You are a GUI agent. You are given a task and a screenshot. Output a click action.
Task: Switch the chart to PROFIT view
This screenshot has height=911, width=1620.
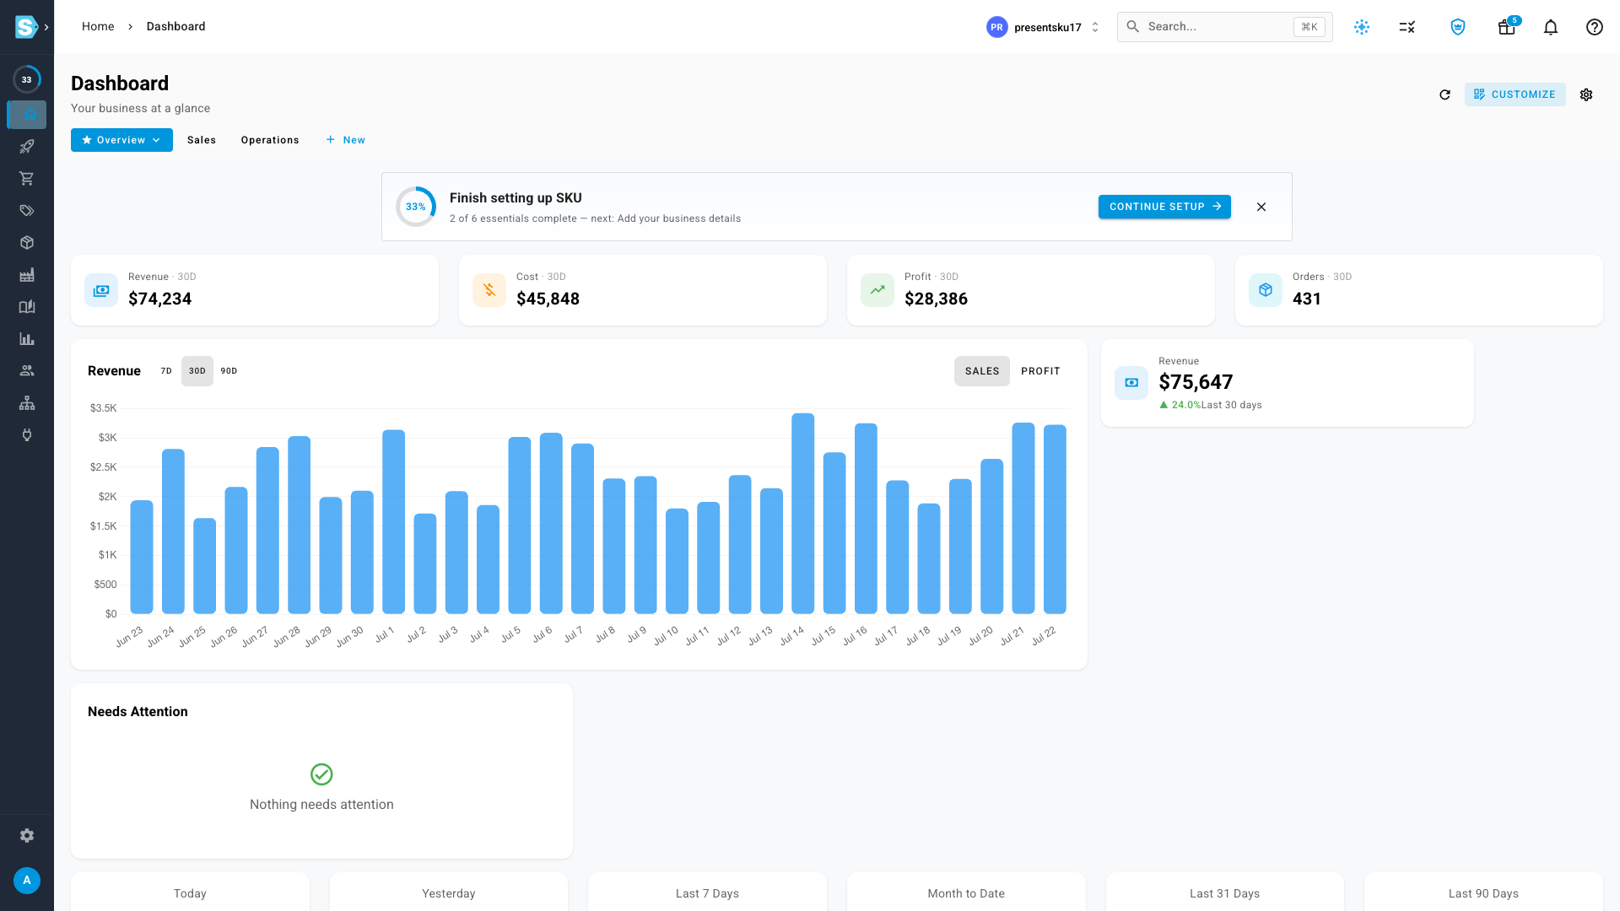pos(1040,371)
